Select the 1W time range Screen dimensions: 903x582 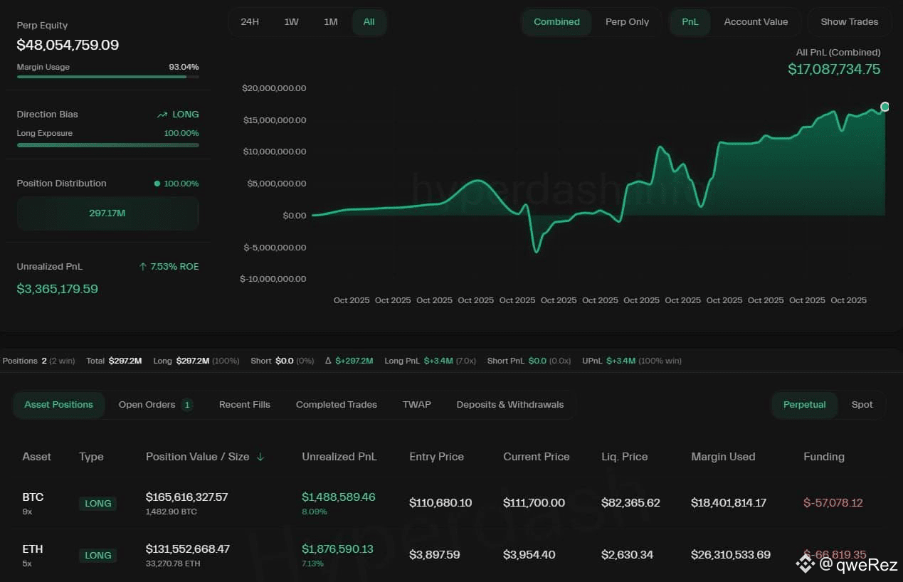[x=291, y=22]
